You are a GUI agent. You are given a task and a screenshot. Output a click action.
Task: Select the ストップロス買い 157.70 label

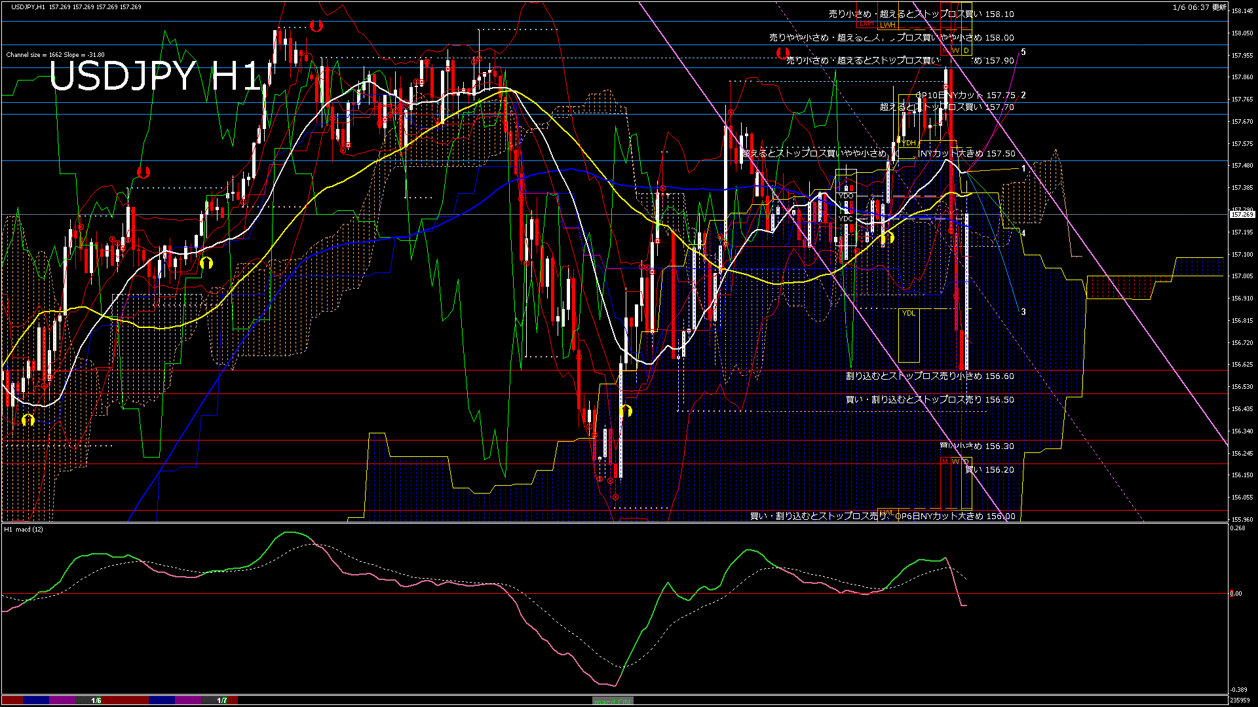(947, 107)
